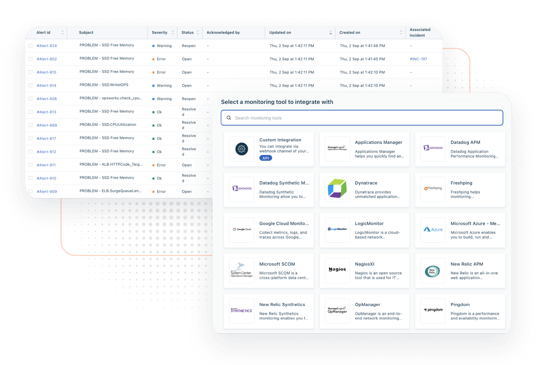Click subject PROBLEM - ALB.HTTPCode_Targ...
This screenshot has width=556, height=365.
(x=111, y=164)
